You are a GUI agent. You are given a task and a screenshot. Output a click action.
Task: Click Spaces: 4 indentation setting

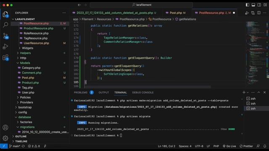point(185,146)
